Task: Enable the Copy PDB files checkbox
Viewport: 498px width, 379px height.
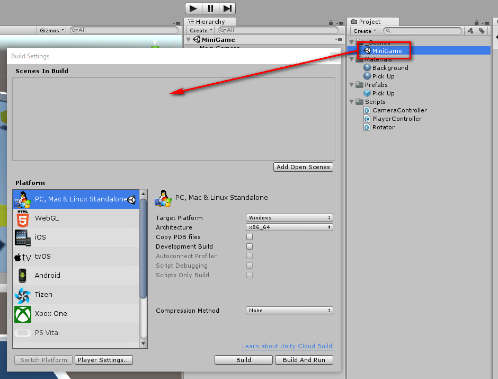Action: 250,237
